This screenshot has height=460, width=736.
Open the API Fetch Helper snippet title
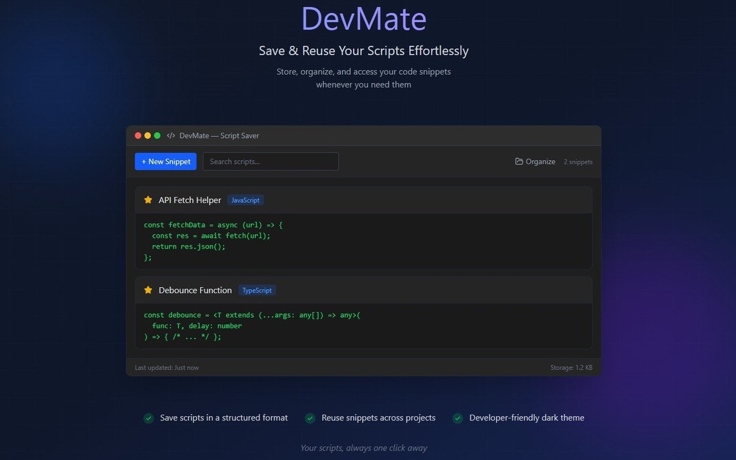coord(190,200)
